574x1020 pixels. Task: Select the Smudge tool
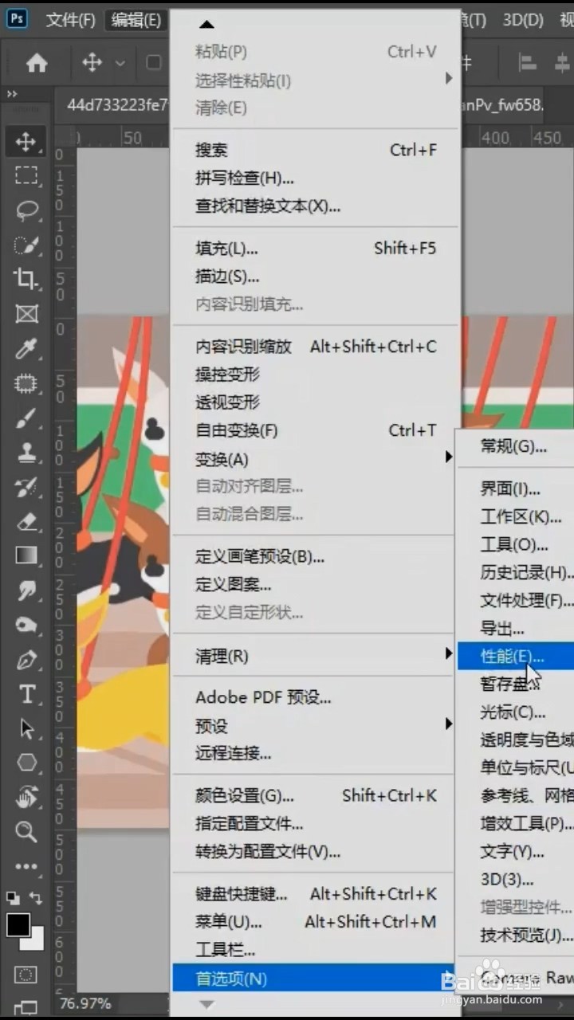tap(26, 590)
